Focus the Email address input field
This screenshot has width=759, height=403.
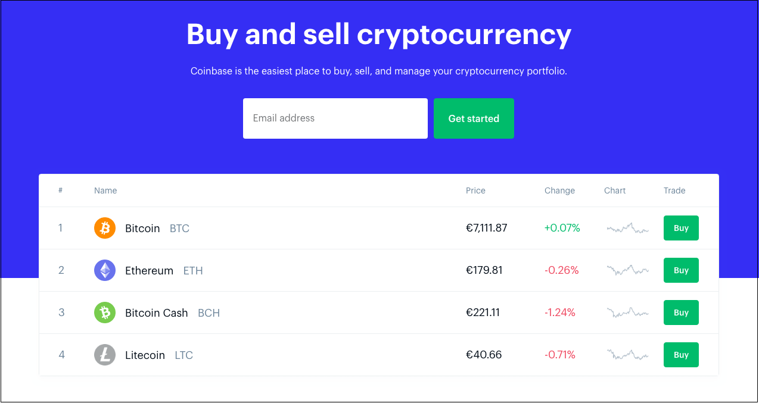[x=335, y=118]
